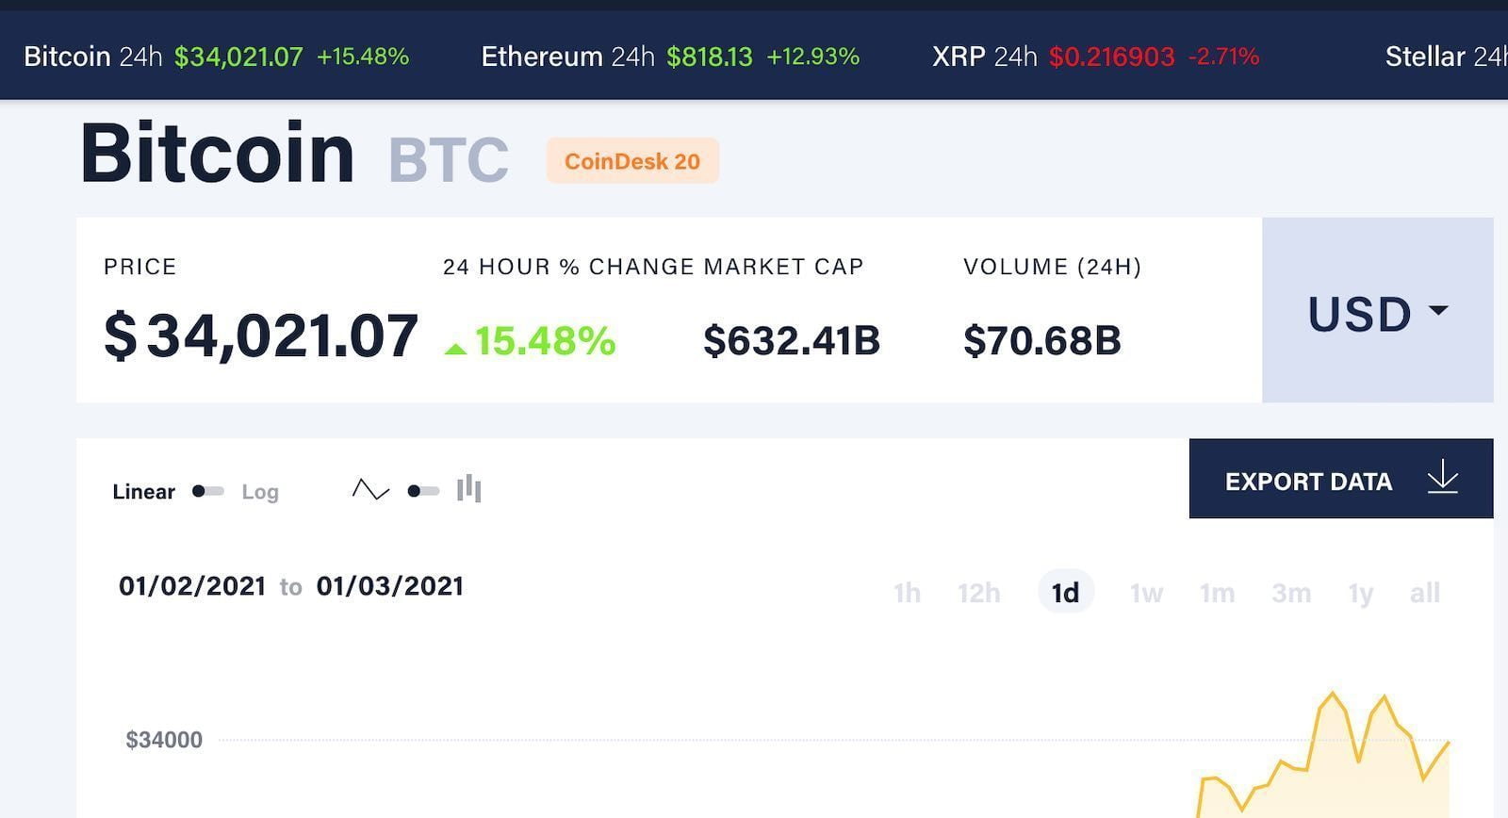
Task: Select the Log scale label
Action: pyautogui.click(x=260, y=492)
